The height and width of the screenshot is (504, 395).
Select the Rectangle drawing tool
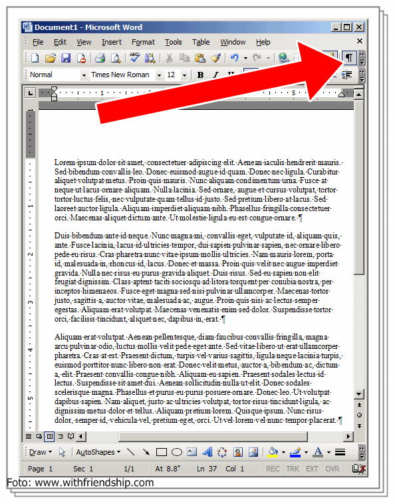click(x=162, y=452)
